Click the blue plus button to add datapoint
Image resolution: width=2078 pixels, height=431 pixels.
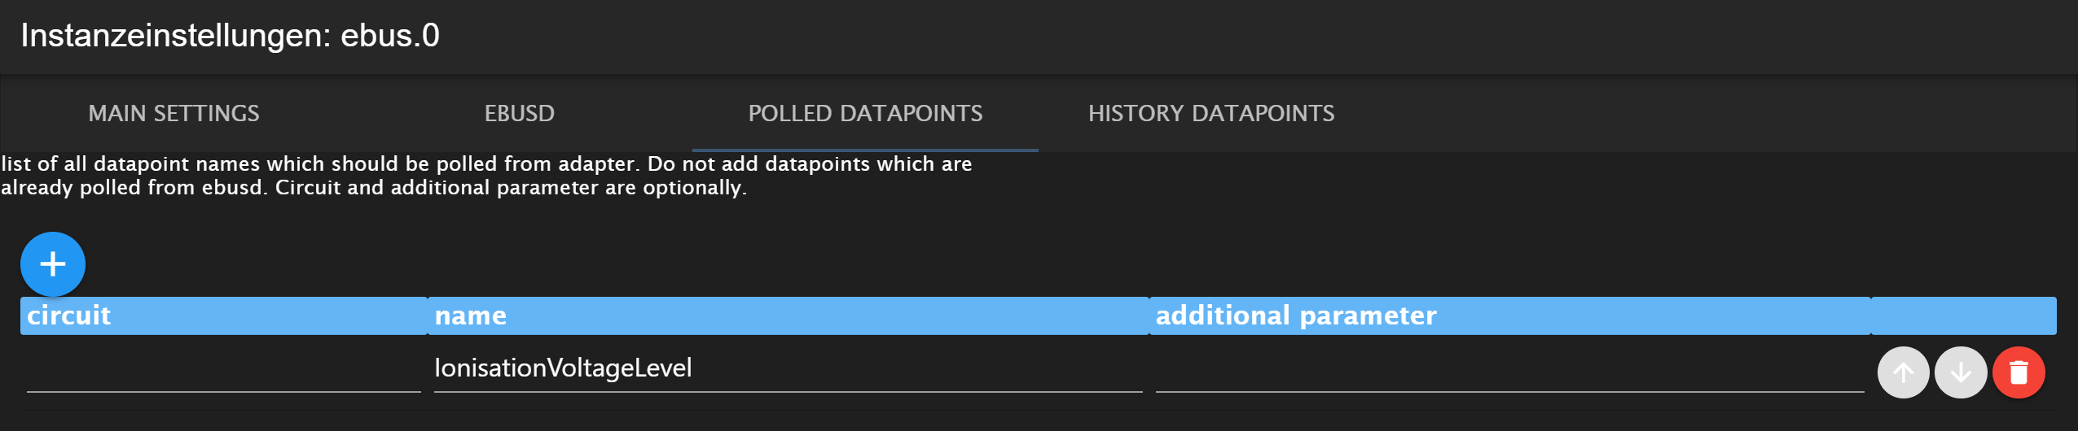click(53, 264)
